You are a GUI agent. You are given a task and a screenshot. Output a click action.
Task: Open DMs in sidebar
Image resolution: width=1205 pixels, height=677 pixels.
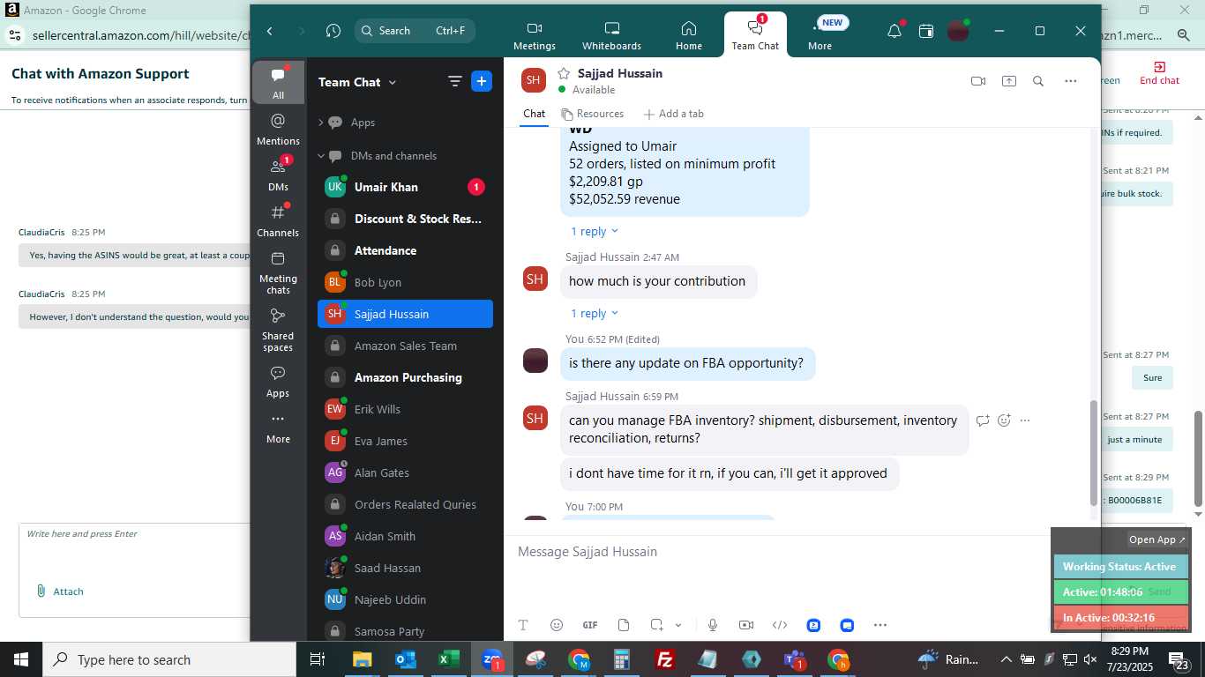coord(278,175)
